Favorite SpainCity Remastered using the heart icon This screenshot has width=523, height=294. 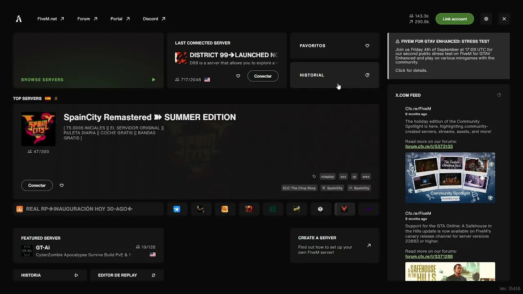(x=62, y=185)
